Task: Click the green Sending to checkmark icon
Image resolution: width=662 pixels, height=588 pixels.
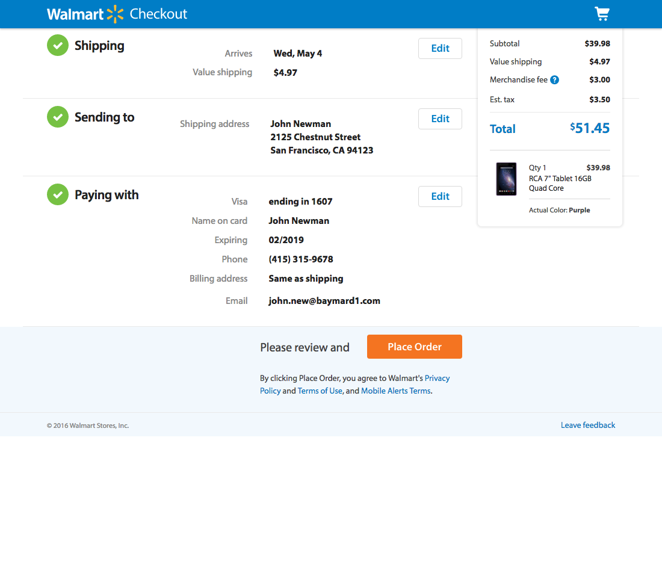Action: coord(57,117)
